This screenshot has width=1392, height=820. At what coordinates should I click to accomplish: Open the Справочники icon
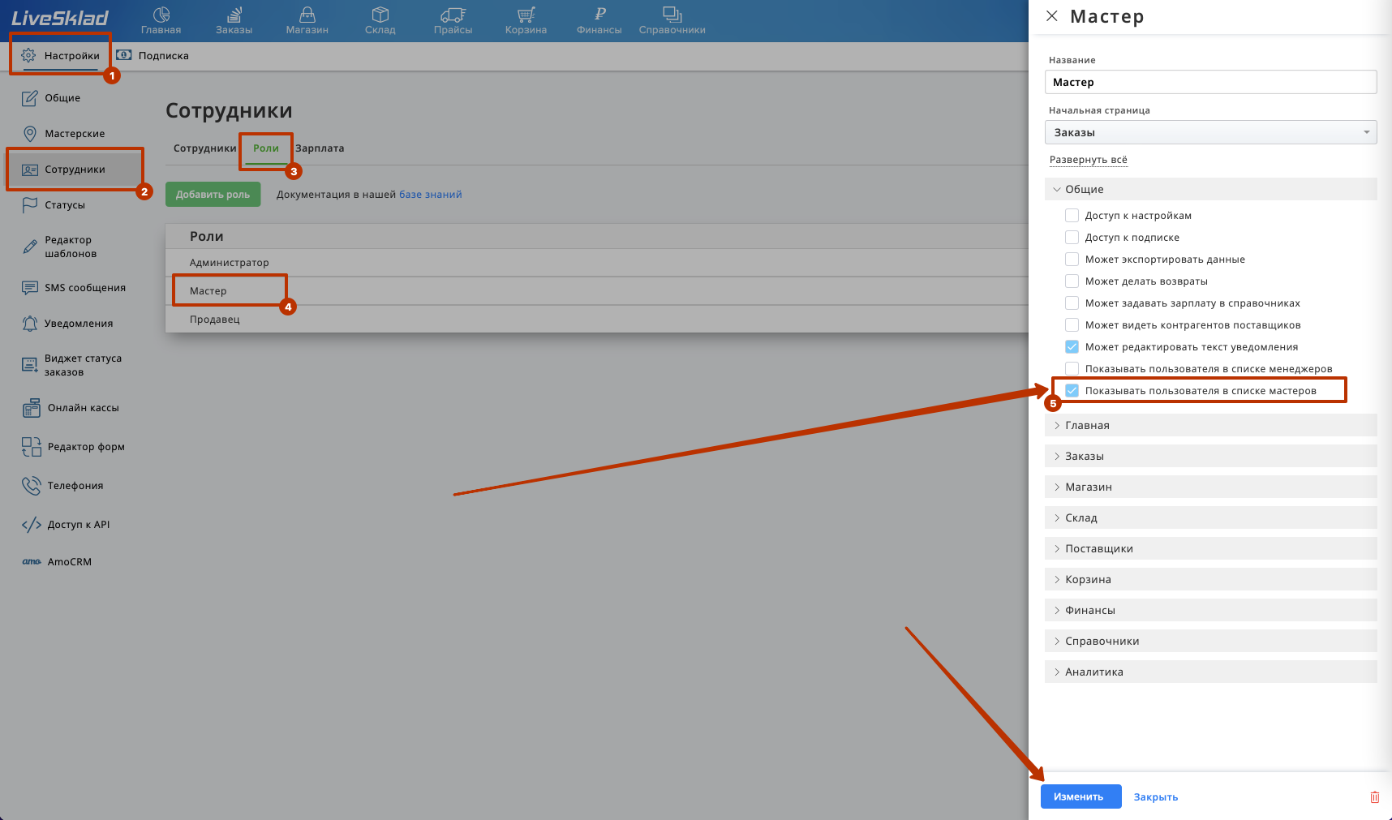[x=672, y=15]
